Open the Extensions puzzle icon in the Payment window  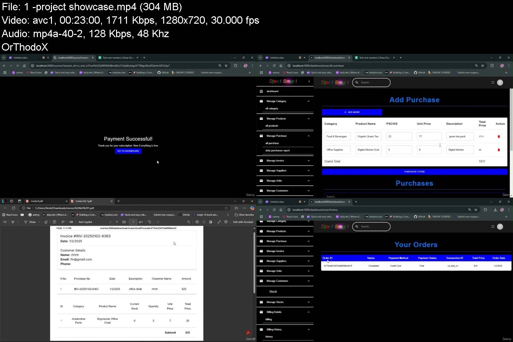(235, 66)
